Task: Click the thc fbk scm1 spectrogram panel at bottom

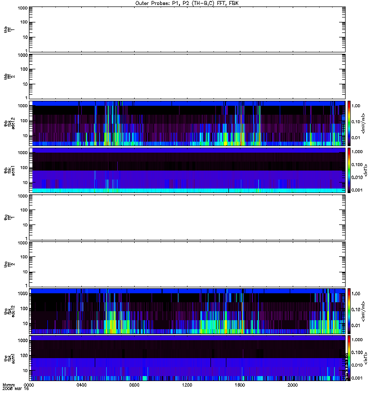Action: point(187,358)
